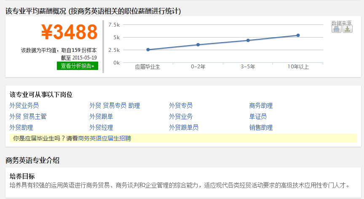Click the 应届毕业生 data point on chart
This screenshot has height=199, width=364.
point(148,50)
